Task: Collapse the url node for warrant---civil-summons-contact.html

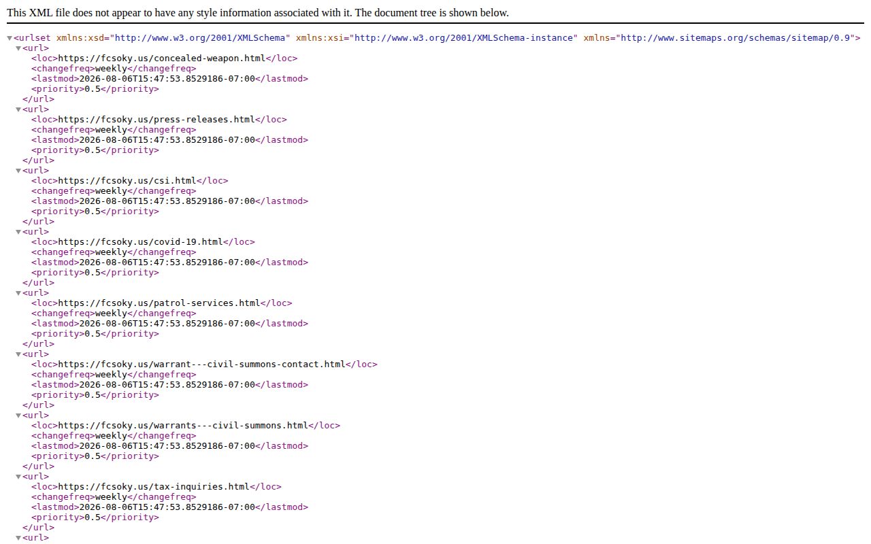Action: (18, 354)
